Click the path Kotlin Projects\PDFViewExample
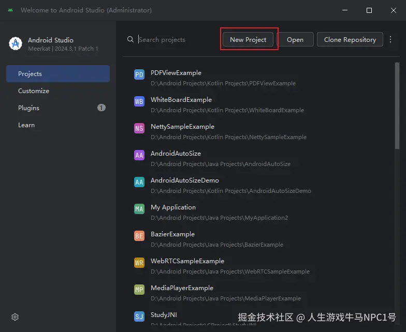406x332 pixels. click(223, 83)
